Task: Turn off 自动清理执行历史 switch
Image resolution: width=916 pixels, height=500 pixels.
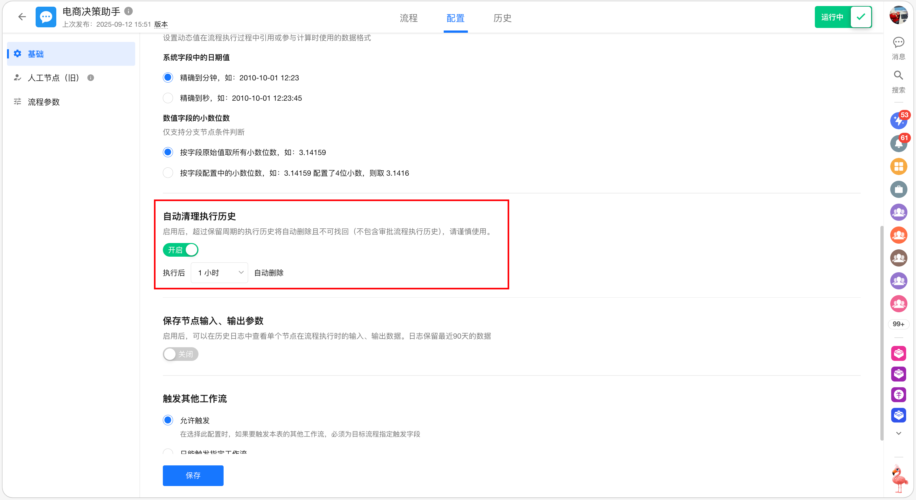Action: tap(180, 250)
